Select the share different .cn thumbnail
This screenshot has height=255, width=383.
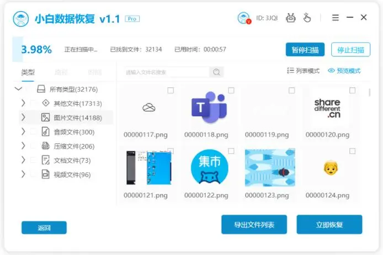pos(327,108)
